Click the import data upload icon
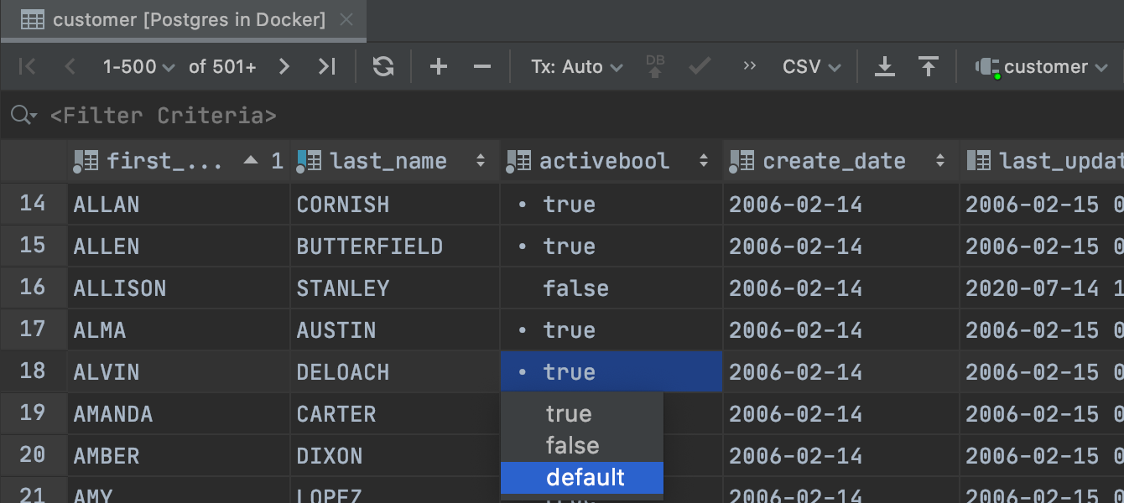This screenshot has width=1124, height=503. 928,67
